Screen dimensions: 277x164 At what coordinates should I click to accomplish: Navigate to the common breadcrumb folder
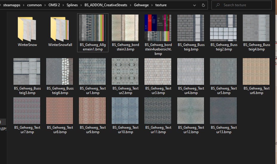[x=35, y=5]
